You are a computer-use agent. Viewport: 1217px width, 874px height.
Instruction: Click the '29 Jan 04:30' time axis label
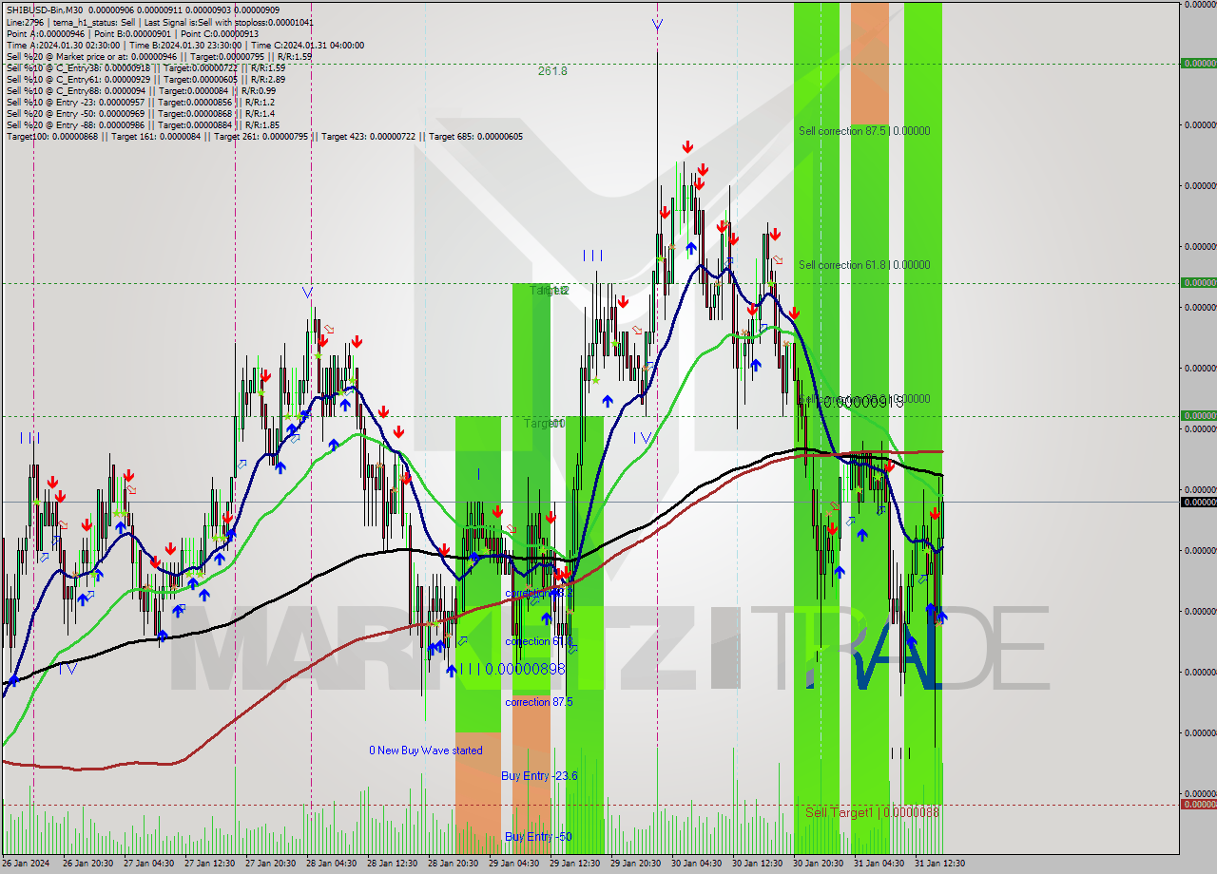(514, 864)
